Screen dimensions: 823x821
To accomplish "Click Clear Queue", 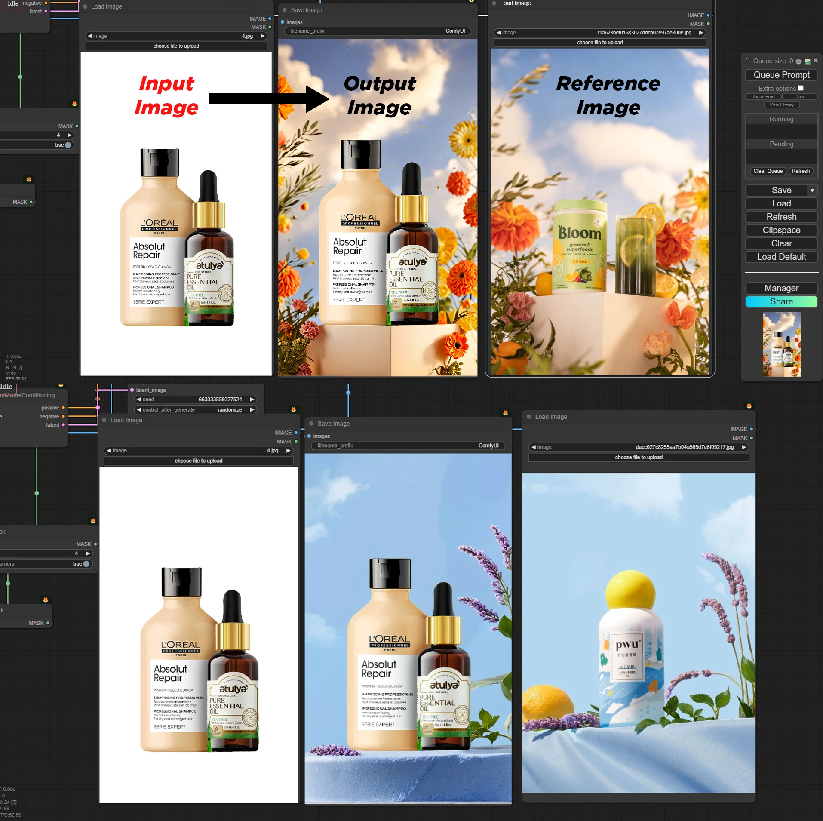I will pyautogui.click(x=768, y=171).
